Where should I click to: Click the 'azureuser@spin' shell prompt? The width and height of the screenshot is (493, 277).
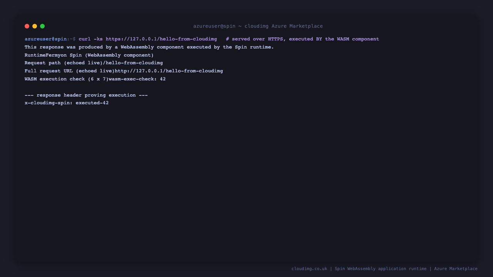click(x=46, y=39)
